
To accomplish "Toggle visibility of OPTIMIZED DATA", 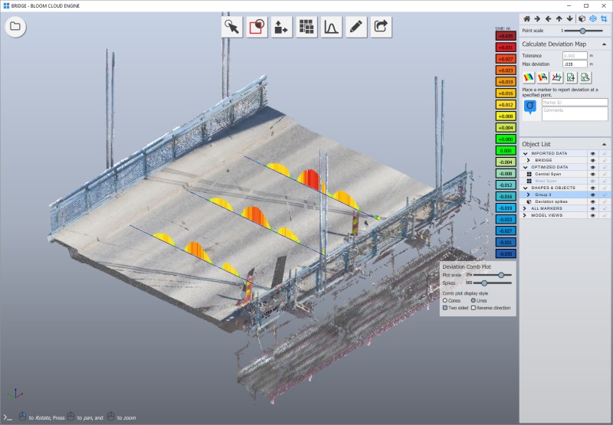I will tap(592, 167).
